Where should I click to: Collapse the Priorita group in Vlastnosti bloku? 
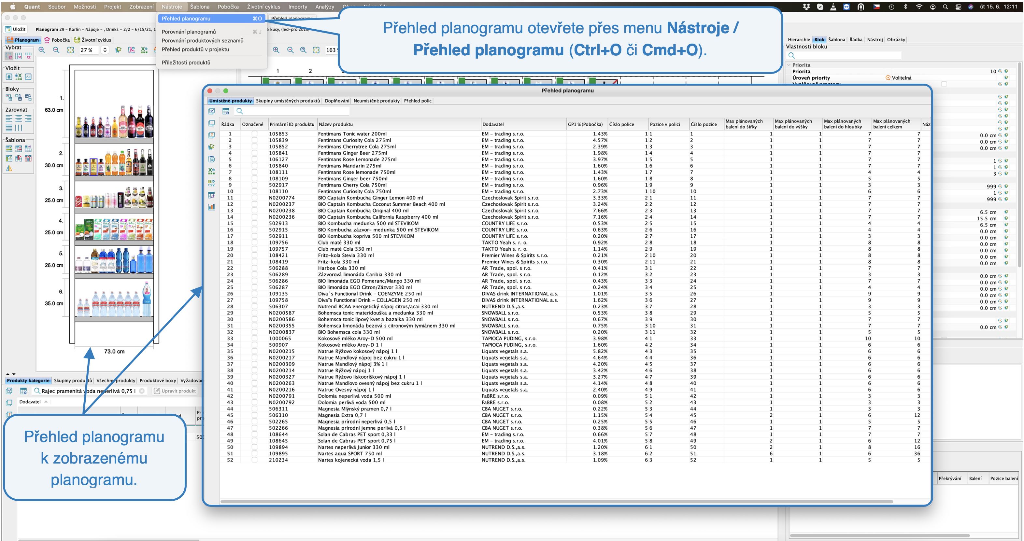coord(789,65)
